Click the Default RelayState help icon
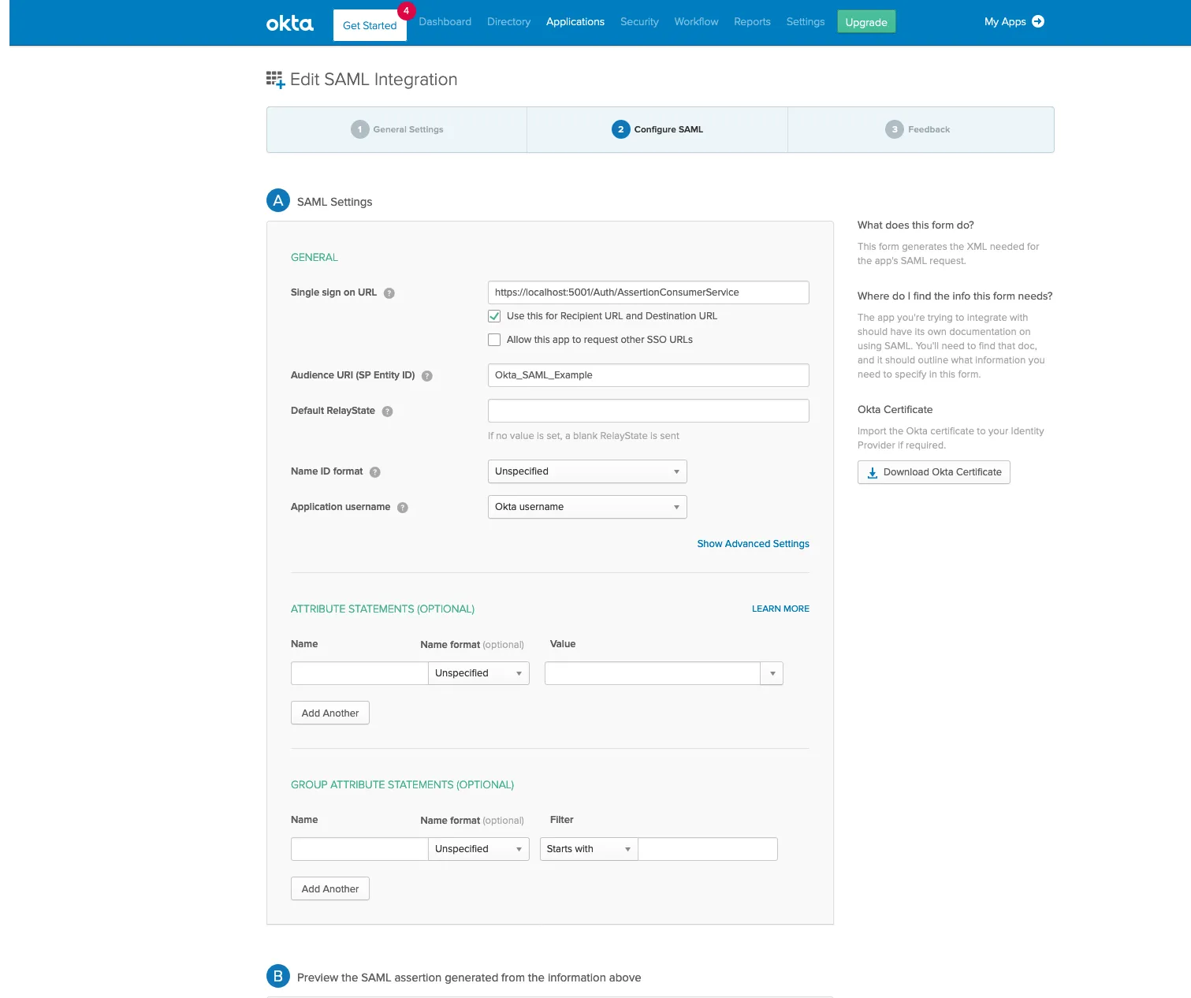This screenshot has height=998, width=1191. (386, 411)
